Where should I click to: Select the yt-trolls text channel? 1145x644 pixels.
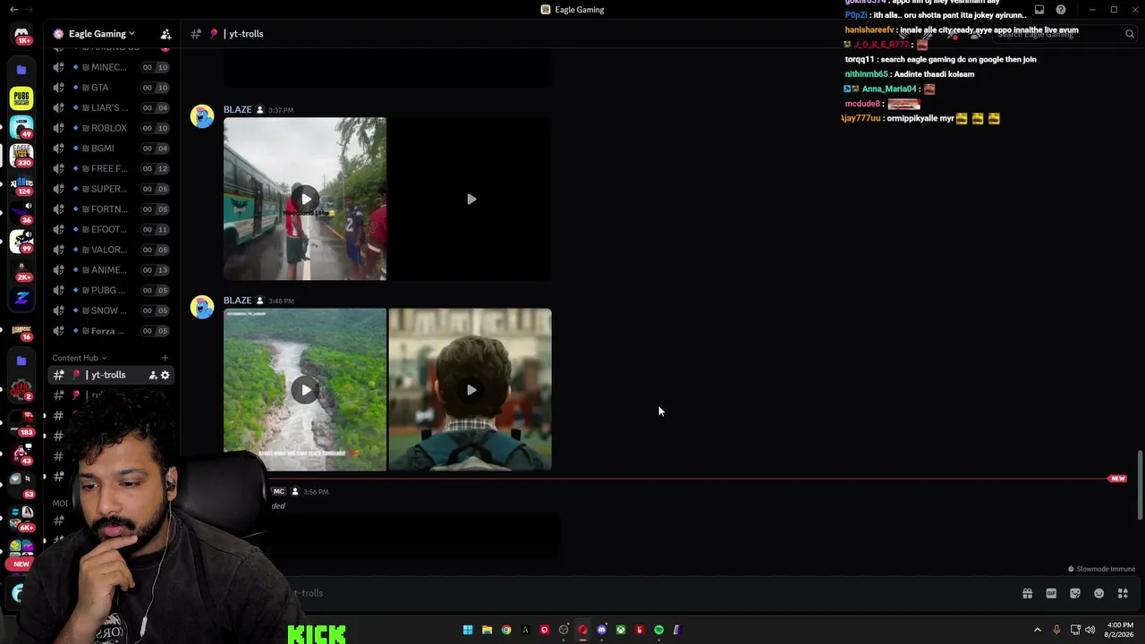click(111, 375)
